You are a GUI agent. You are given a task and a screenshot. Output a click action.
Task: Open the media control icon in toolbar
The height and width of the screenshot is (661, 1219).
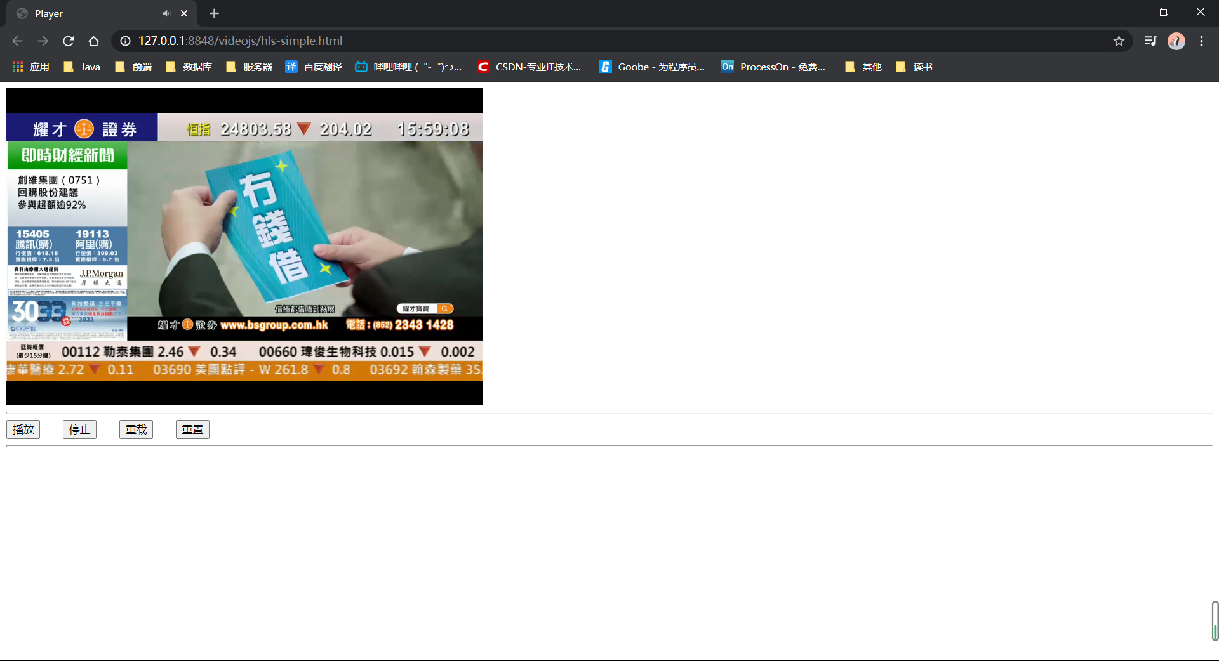pyautogui.click(x=1150, y=41)
